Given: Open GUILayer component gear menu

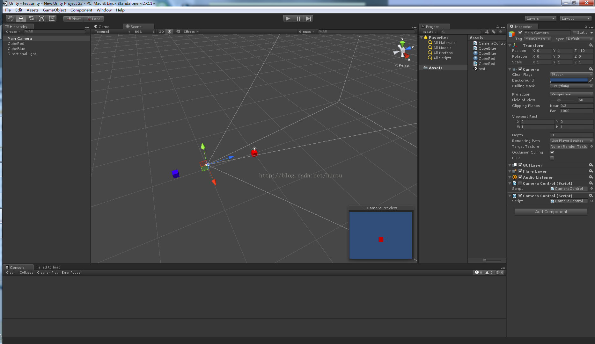Looking at the screenshot, I should coord(591,165).
